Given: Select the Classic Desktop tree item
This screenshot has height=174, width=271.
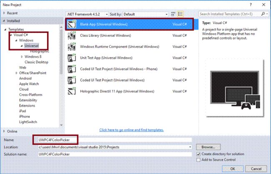Looking at the screenshot, I should coord(36,62).
